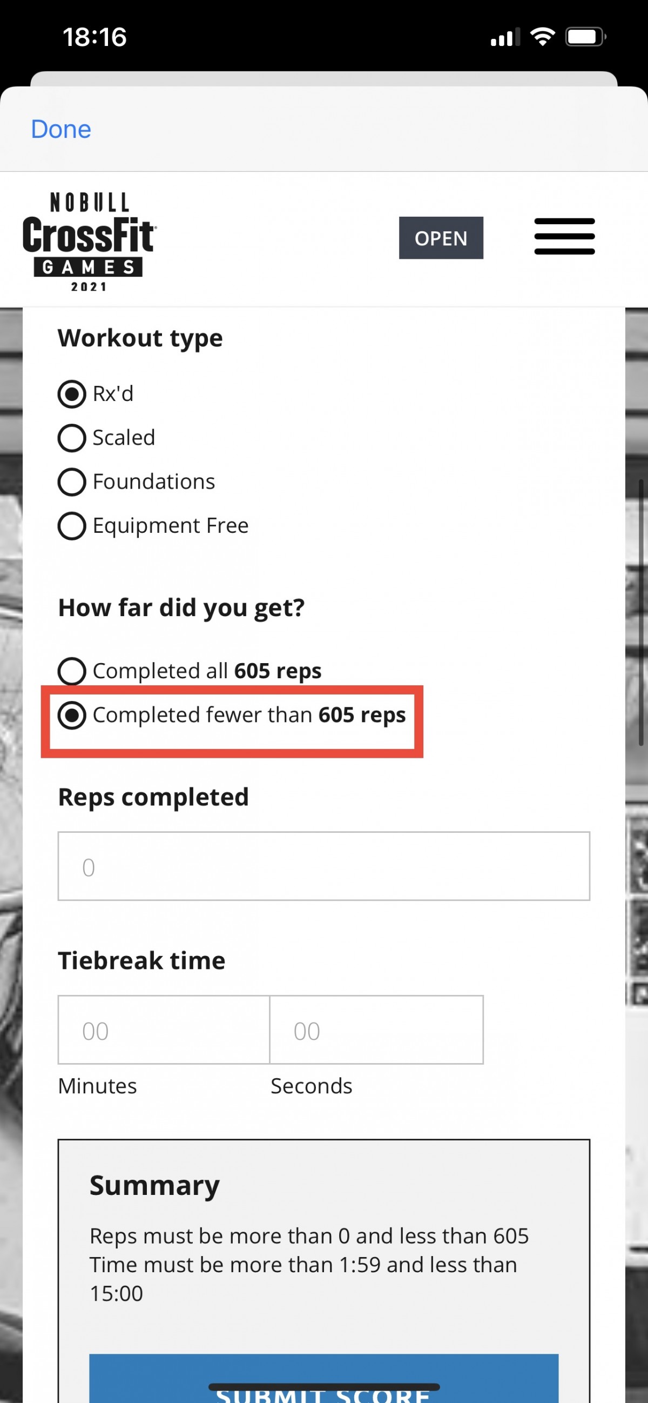The image size is (648, 1403).
Task: Tap the NOBULL CrossFit Games logo
Action: tap(89, 241)
